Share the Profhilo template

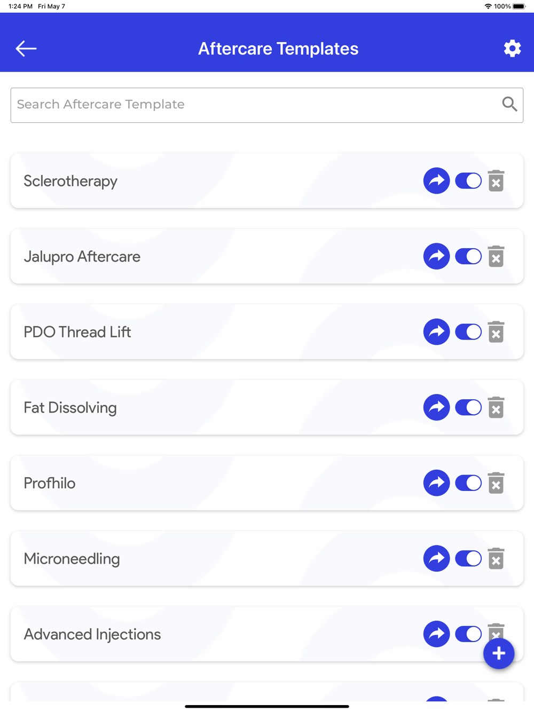436,483
